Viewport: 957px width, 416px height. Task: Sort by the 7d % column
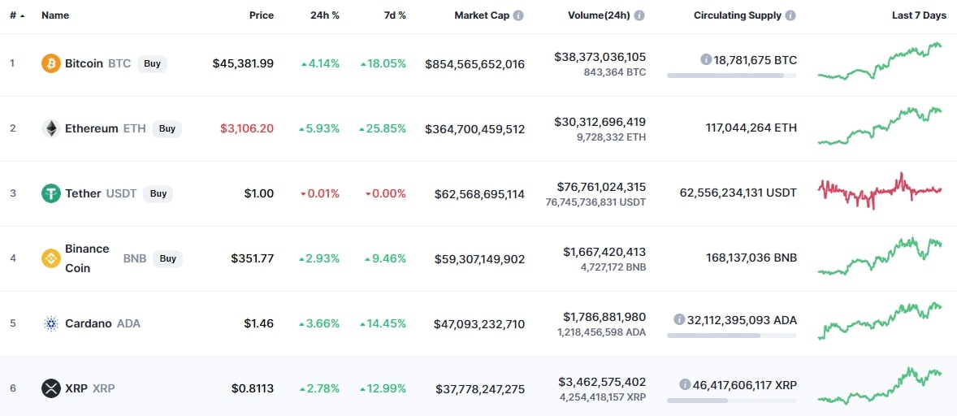click(393, 15)
